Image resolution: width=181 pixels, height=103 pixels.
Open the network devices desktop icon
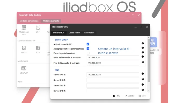(153, 42)
